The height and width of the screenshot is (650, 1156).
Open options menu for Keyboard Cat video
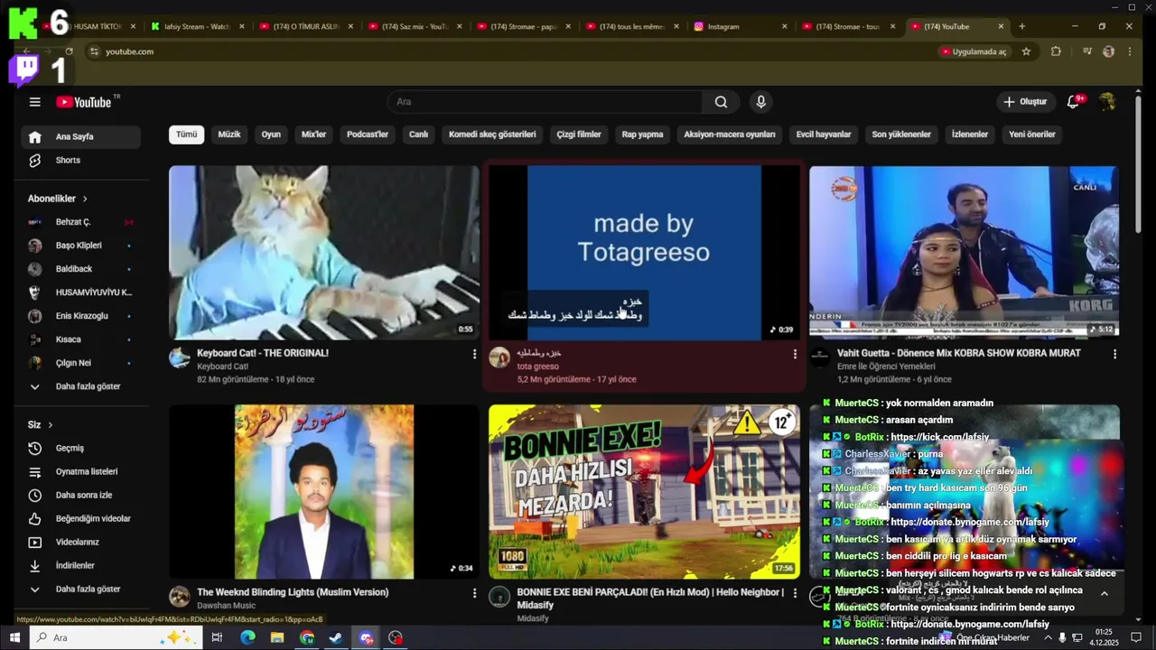[x=474, y=354]
